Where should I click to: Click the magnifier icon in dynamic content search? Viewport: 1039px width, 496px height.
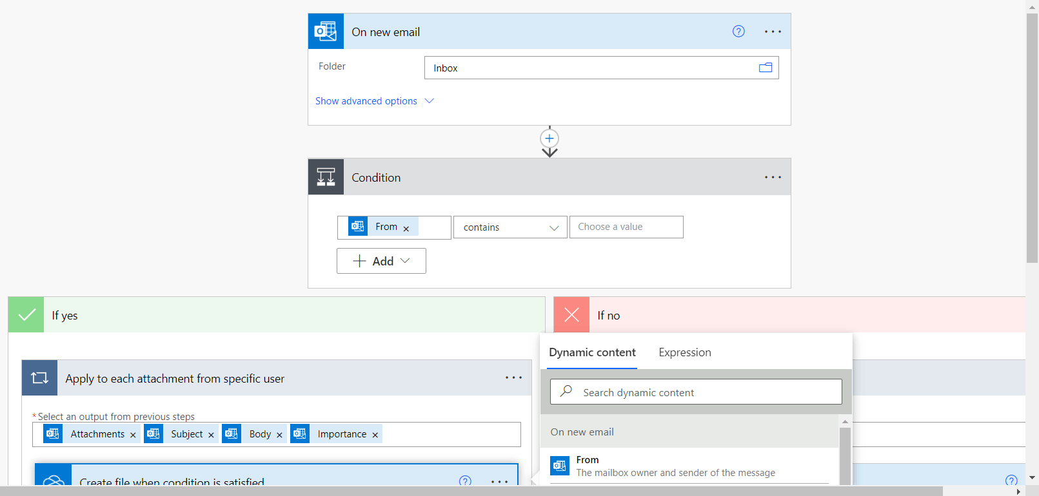pos(566,391)
